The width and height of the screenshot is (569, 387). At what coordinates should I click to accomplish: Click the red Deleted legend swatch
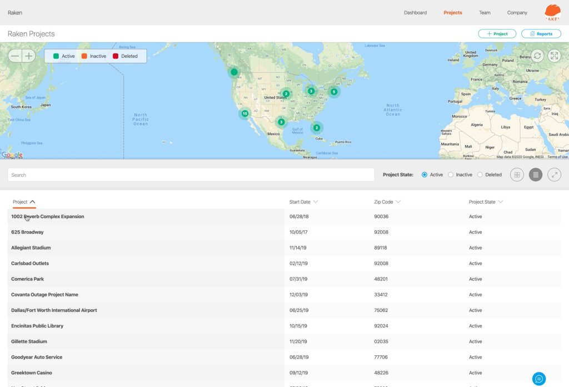click(x=116, y=56)
